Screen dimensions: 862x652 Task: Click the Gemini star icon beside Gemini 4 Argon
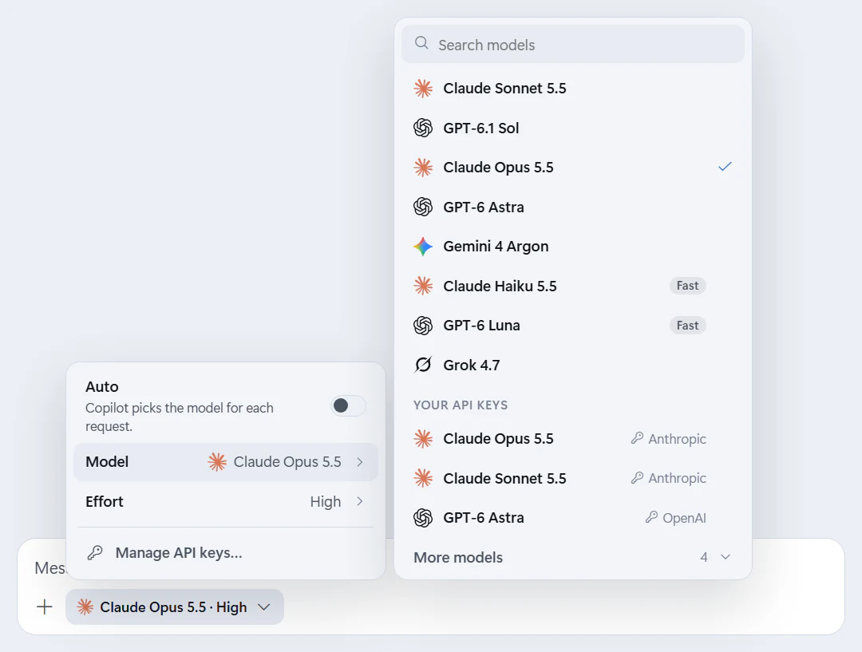(x=423, y=247)
